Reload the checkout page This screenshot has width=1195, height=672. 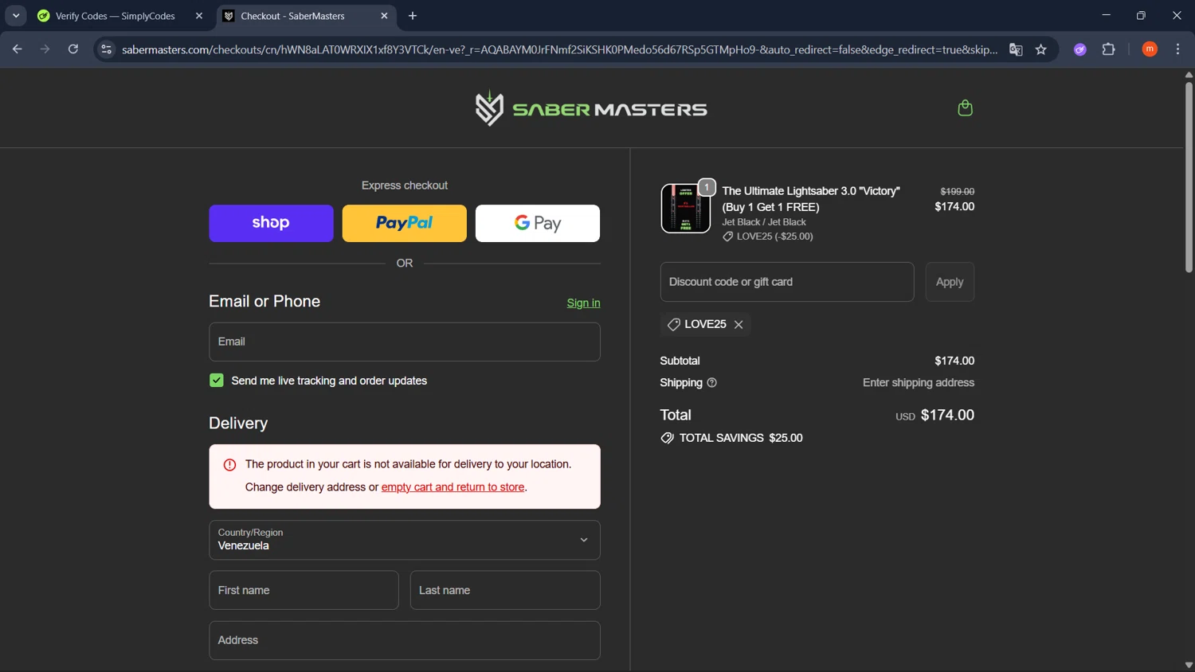pos(73,49)
